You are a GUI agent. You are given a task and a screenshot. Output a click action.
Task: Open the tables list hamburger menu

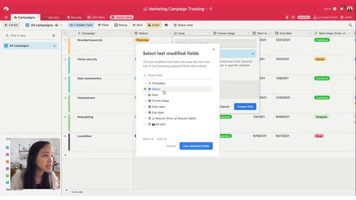(6, 17)
